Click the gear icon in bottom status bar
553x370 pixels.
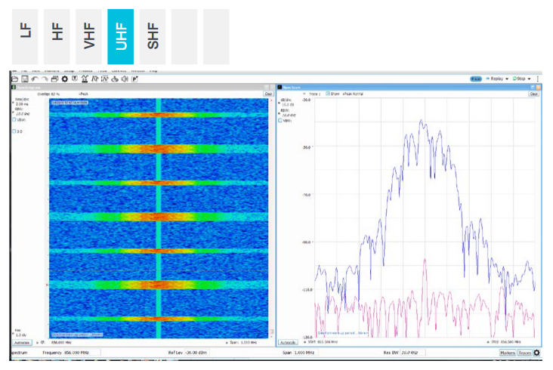pyautogui.click(x=536, y=353)
